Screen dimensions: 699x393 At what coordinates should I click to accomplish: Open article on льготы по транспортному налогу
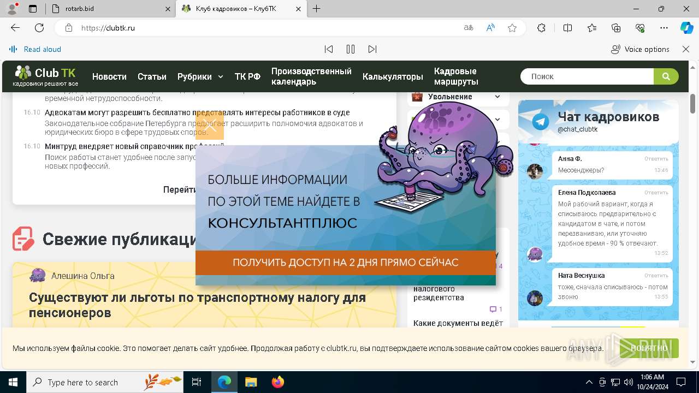[197, 305]
